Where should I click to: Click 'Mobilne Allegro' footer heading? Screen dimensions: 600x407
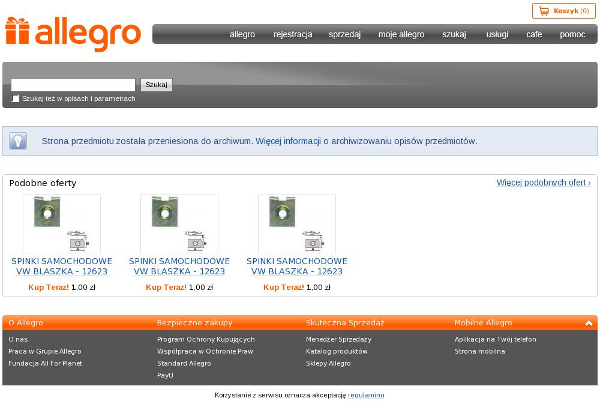pos(483,323)
